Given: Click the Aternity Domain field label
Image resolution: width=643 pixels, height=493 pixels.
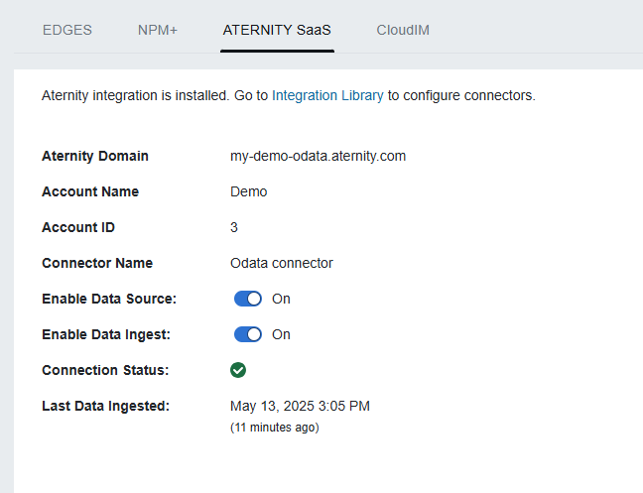Looking at the screenshot, I should pos(95,156).
